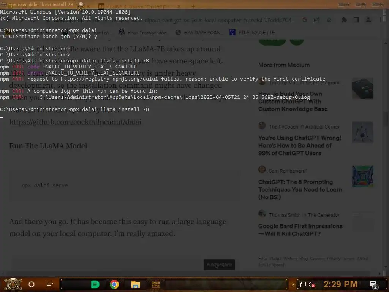Open author Sam Ramaswami's profile

point(288,171)
